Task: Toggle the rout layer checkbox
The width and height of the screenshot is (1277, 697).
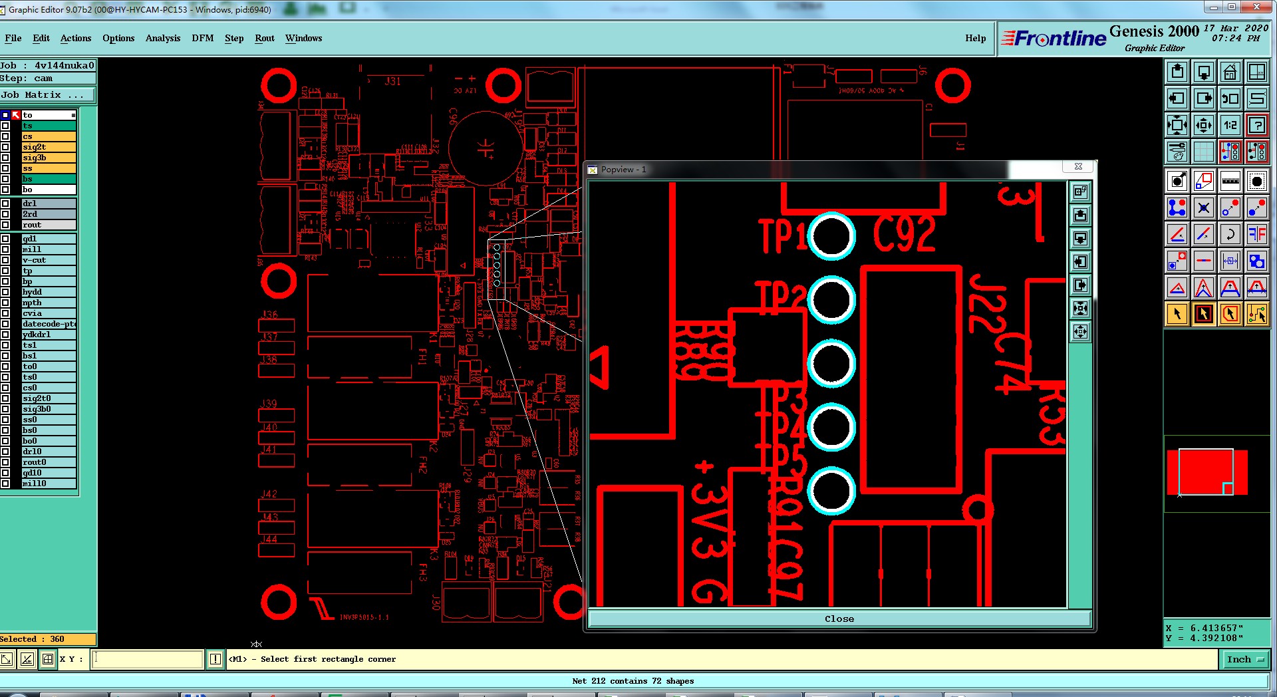Action: [x=5, y=225]
